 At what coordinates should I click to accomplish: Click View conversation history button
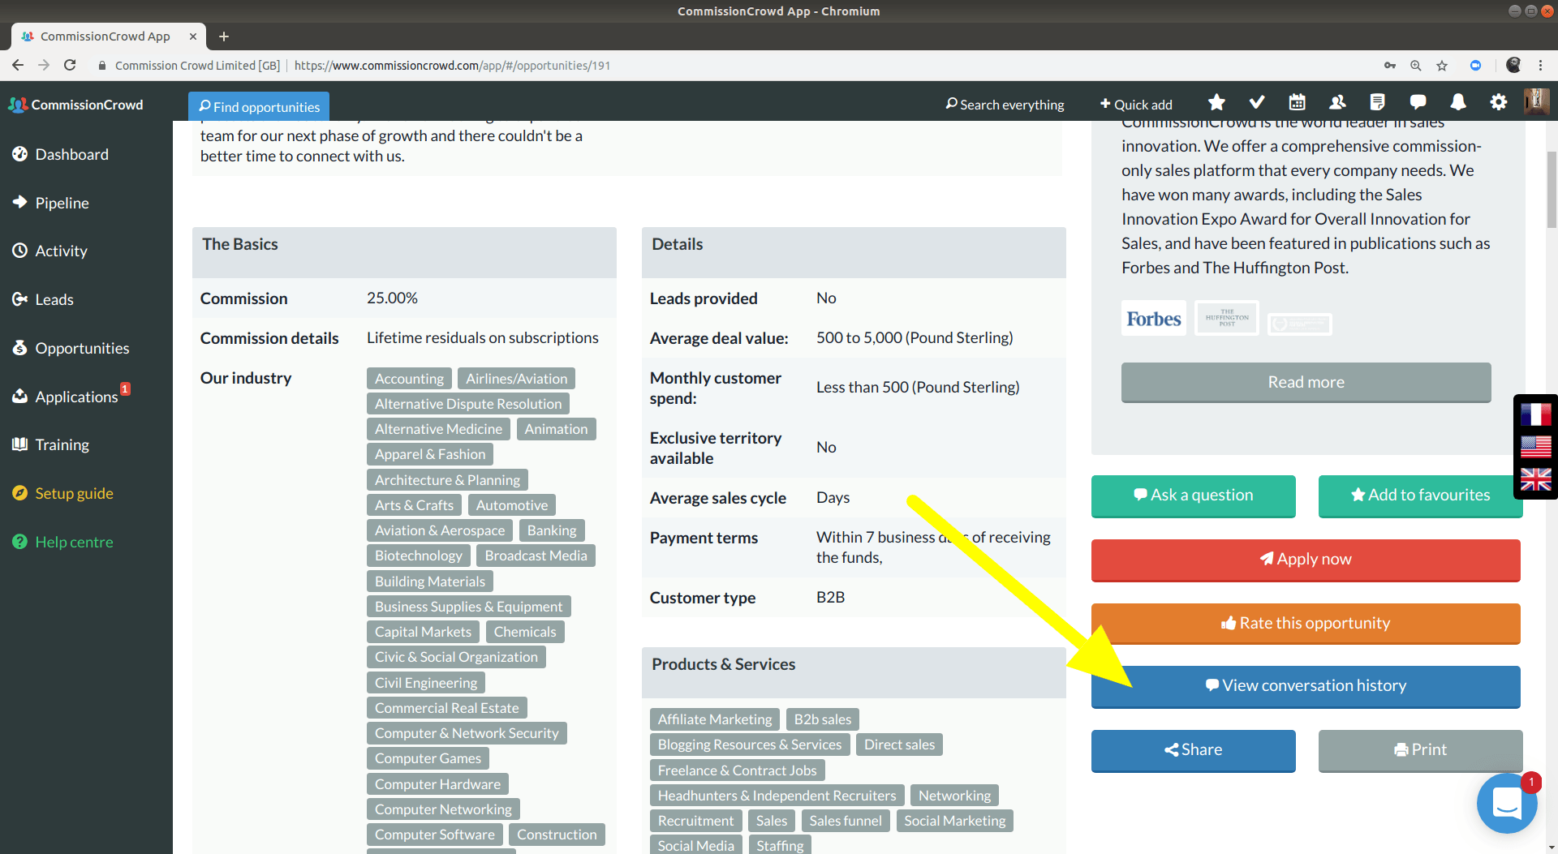pyautogui.click(x=1305, y=686)
